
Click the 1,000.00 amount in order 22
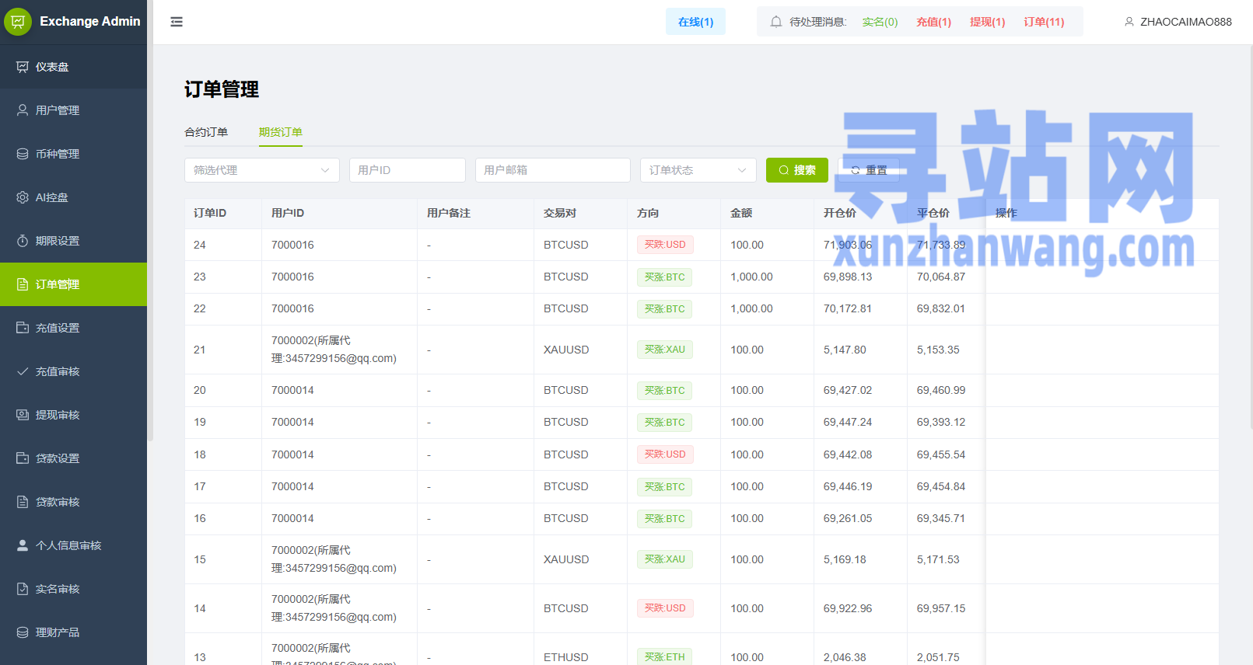click(x=751, y=308)
